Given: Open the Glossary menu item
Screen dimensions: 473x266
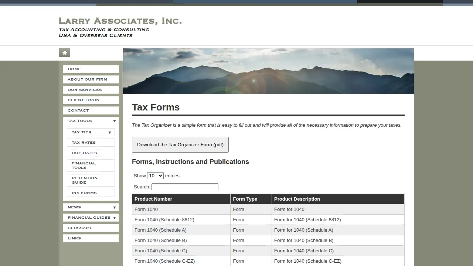Looking at the screenshot, I should [91, 228].
